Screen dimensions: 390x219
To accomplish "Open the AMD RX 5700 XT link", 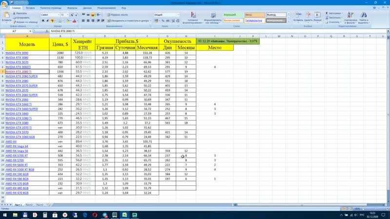I will [17, 155].
